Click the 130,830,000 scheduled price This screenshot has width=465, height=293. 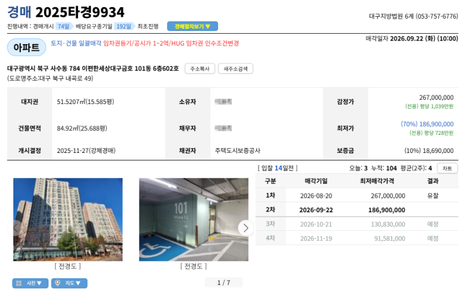pyautogui.click(x=388, y=224)
